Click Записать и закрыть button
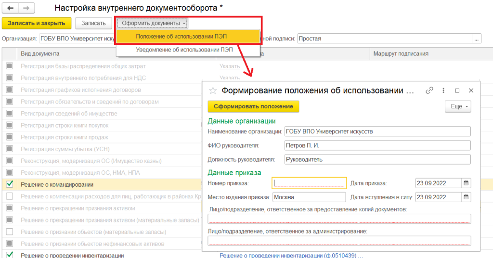This screenshot has height=258, width=493. (37, 23)
